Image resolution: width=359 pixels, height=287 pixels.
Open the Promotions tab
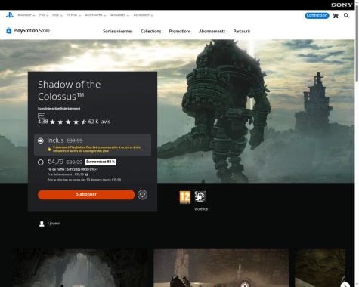click(180, 32)
